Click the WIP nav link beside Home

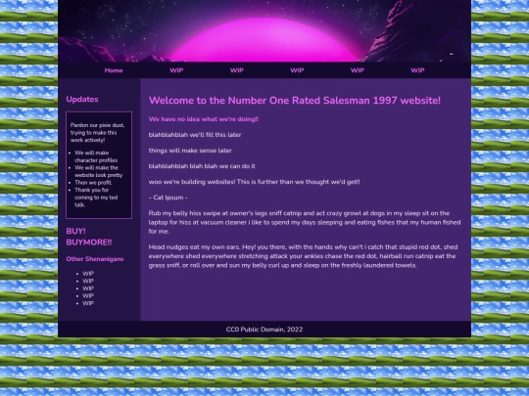pyautogui.click(x=176, y=70)
